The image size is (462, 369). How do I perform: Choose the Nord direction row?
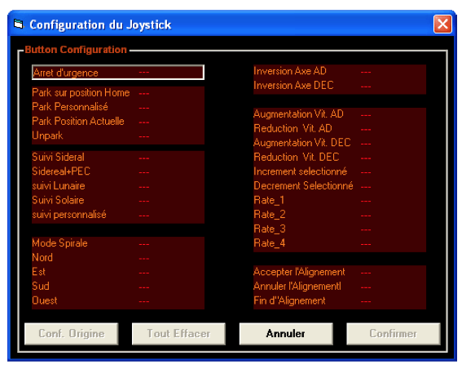click(118, 258)
